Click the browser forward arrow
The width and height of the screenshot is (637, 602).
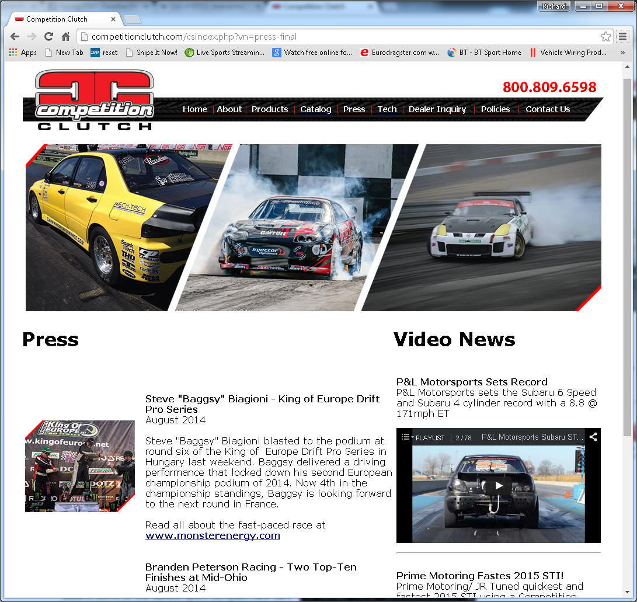[x=32, y=37]
